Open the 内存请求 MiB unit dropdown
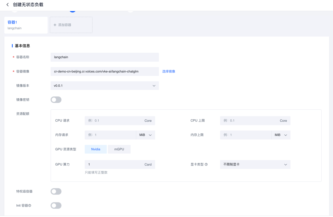 146,135
